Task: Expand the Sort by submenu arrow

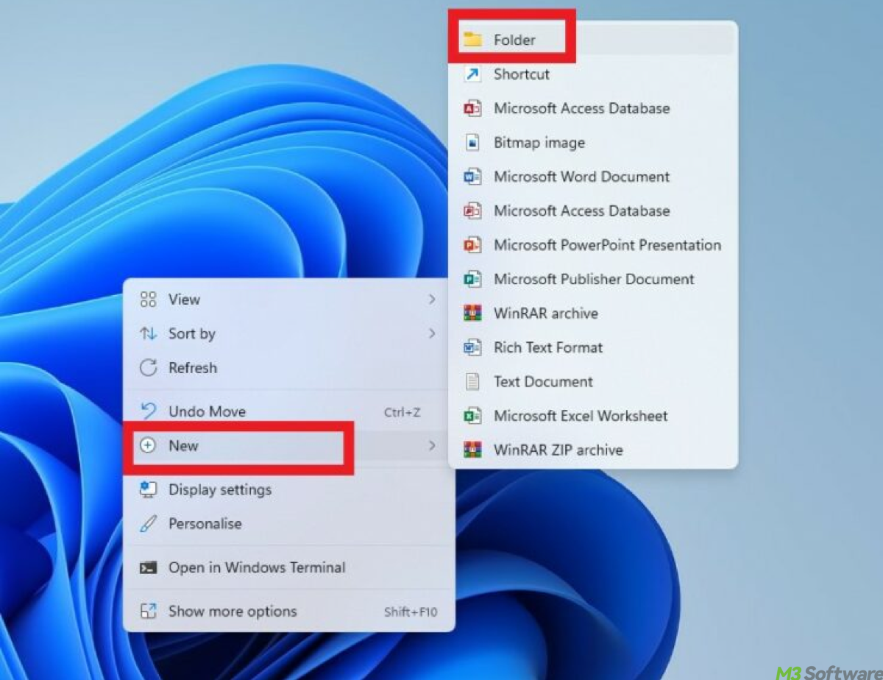Action: pos(432,334)
